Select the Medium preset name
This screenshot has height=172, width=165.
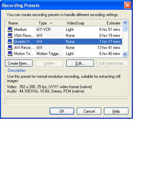point(20,30)
